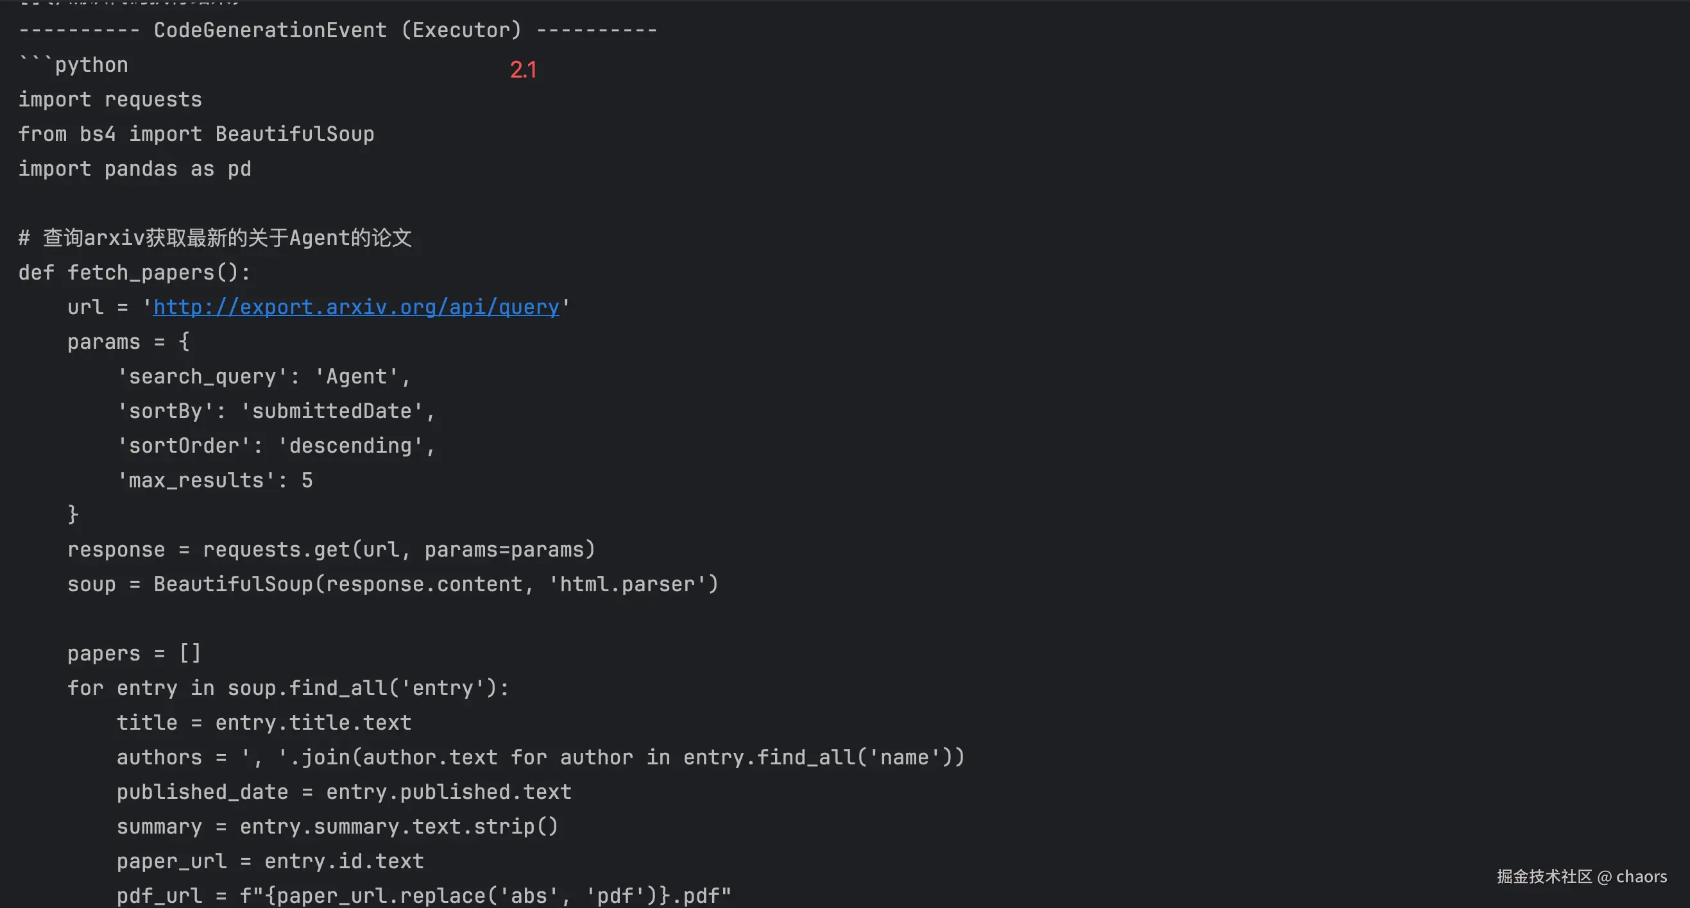Click the 掘金技术社区 @ chaors watermark
This screenshot has width=1690, height=908.
[x=1581, y=877]
